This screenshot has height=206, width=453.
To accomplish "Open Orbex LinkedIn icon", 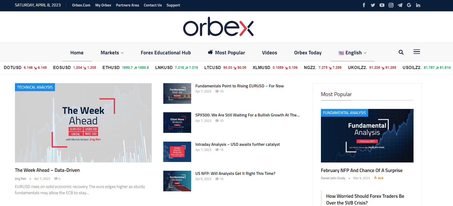I will pos(418,5).
